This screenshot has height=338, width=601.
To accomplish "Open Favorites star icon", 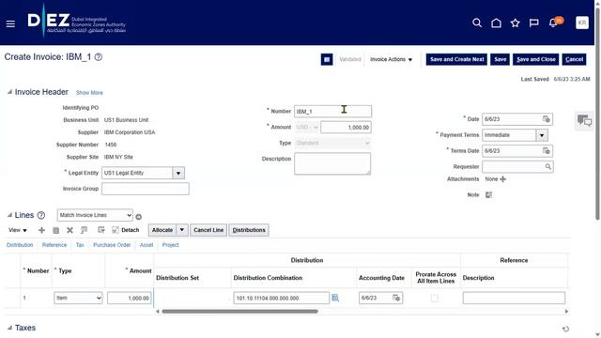I will coord(516,23).
